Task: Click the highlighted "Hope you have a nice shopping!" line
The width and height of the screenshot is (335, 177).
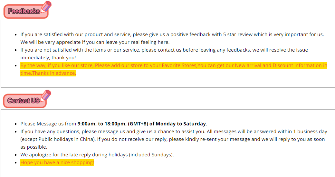Action: pyautogui.click(x=57, y=162)
